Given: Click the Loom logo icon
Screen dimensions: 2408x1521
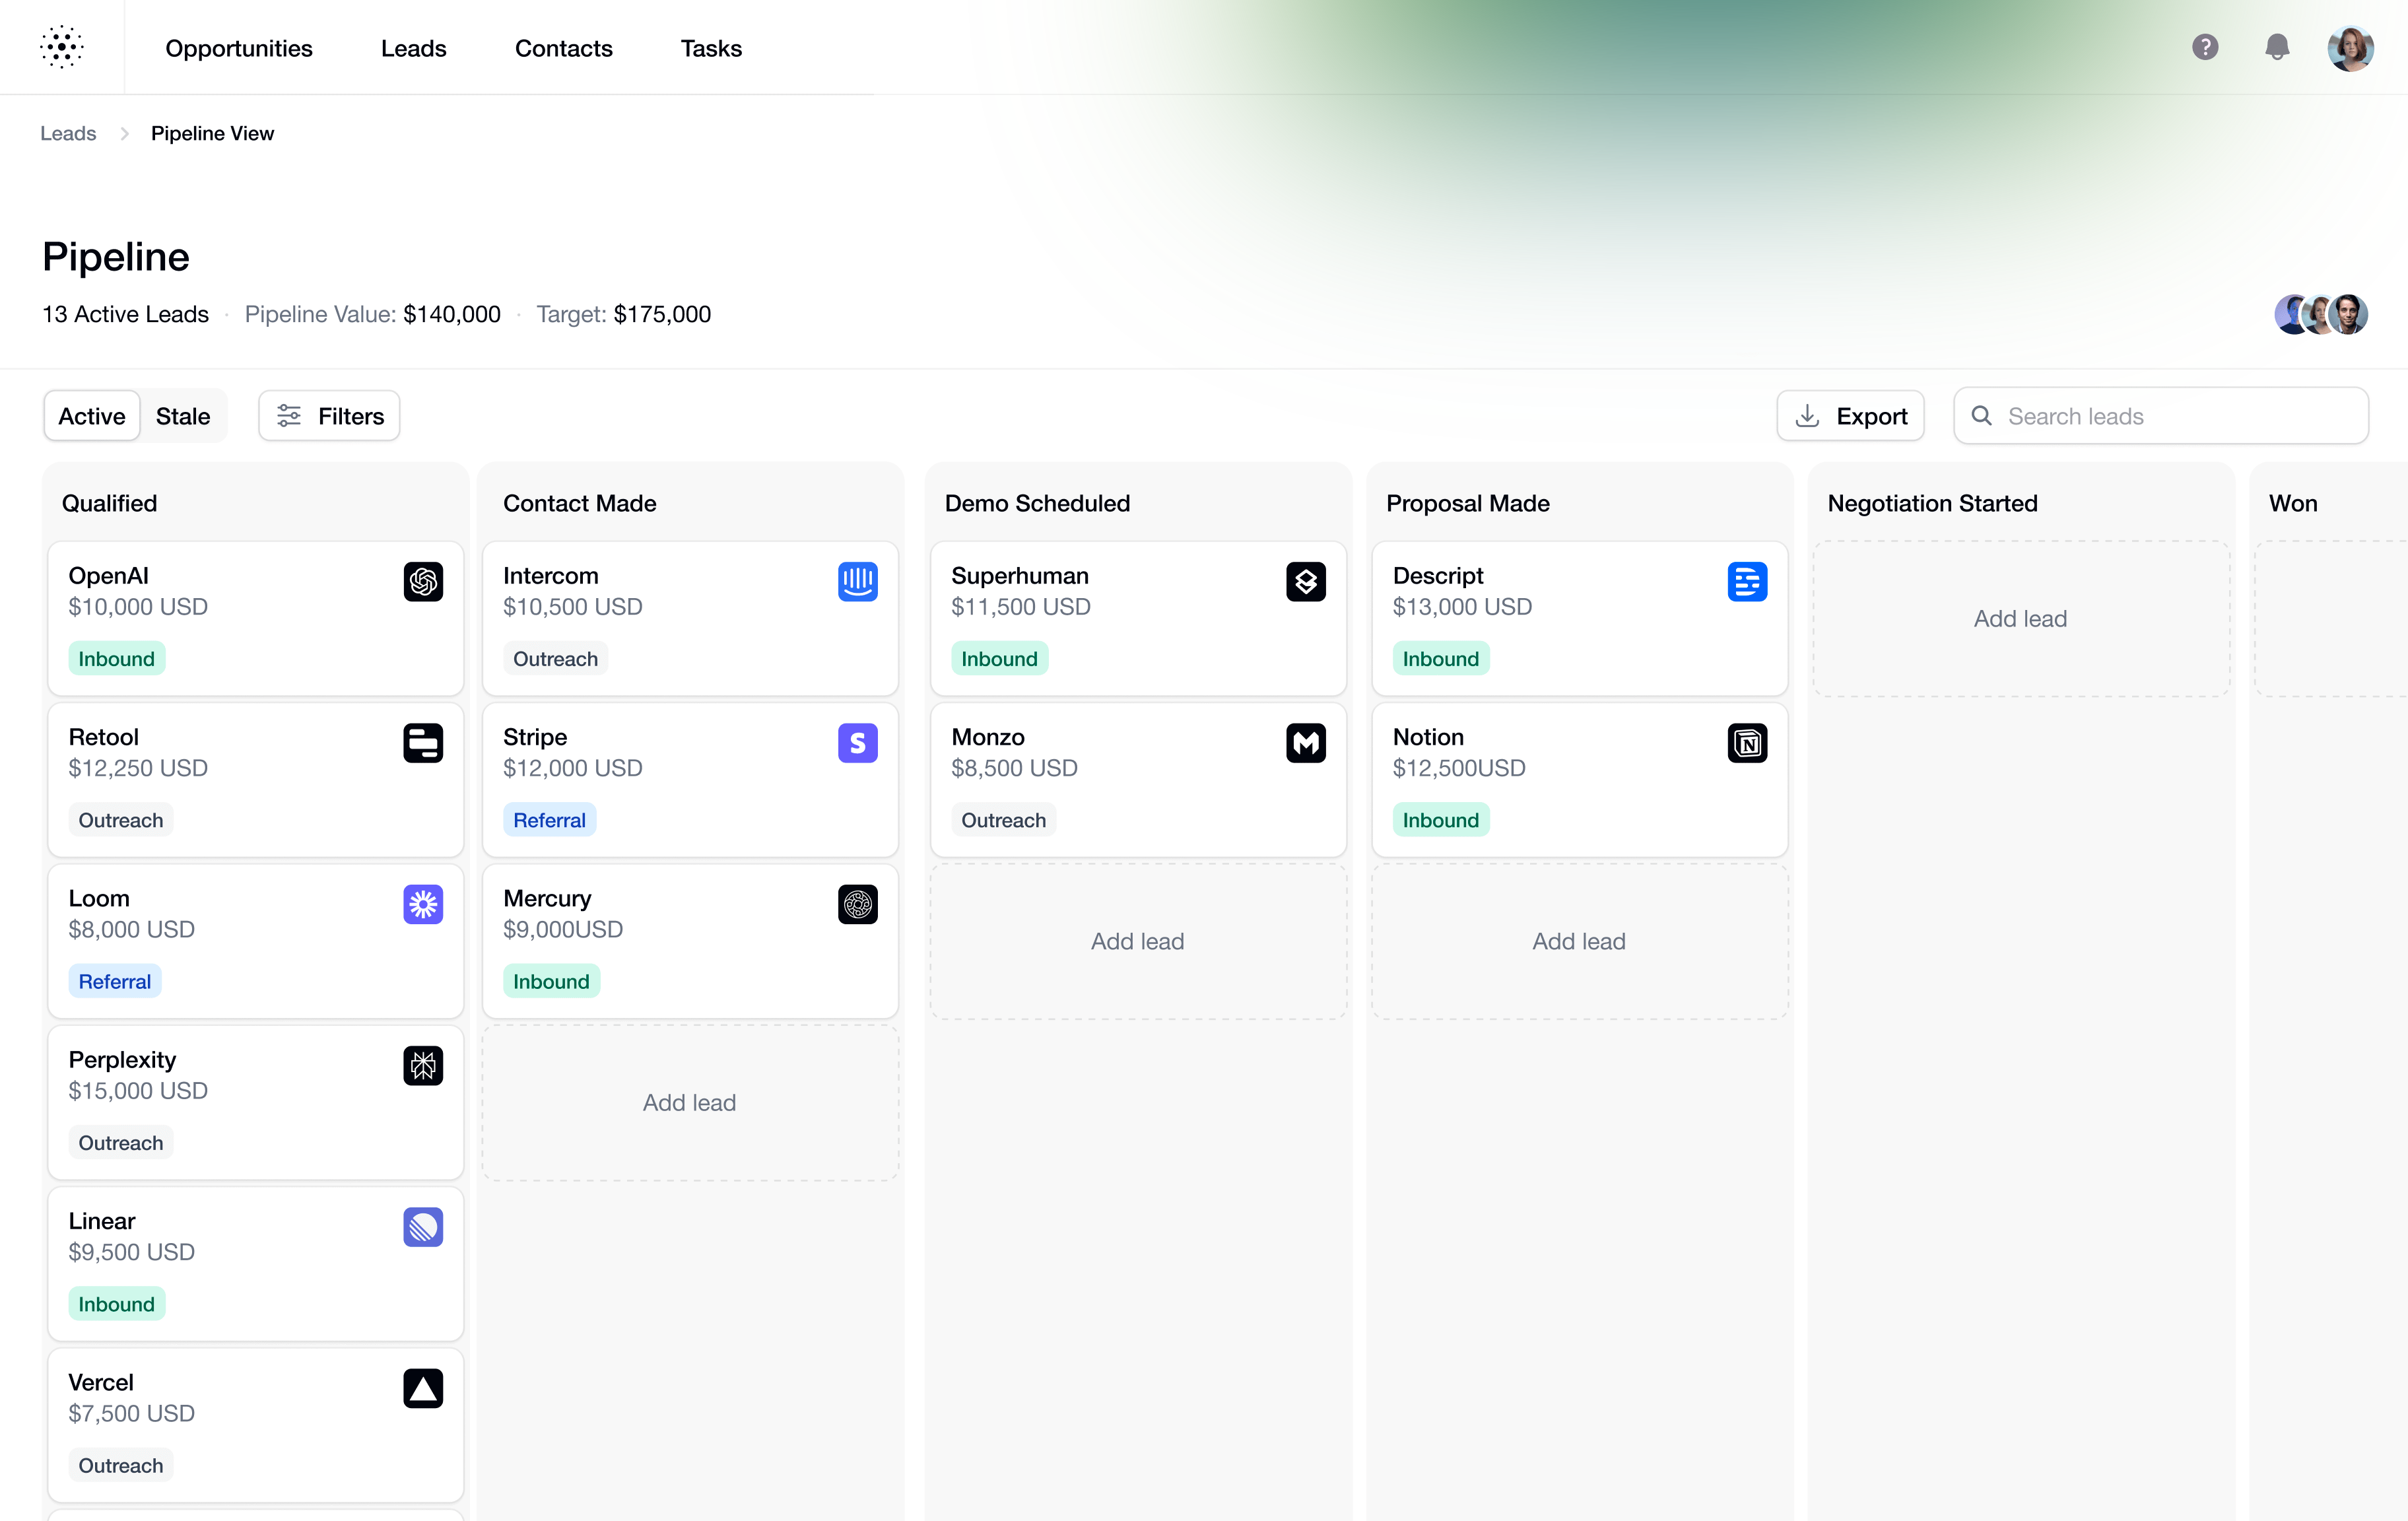Looking at the screenshot, I should click(x=423, y=904).
